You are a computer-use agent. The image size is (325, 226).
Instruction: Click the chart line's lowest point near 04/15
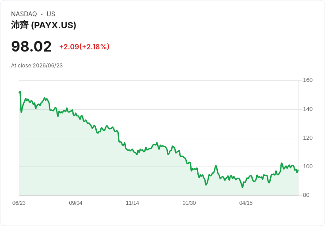pyautogui.click(x=242, y=187)
